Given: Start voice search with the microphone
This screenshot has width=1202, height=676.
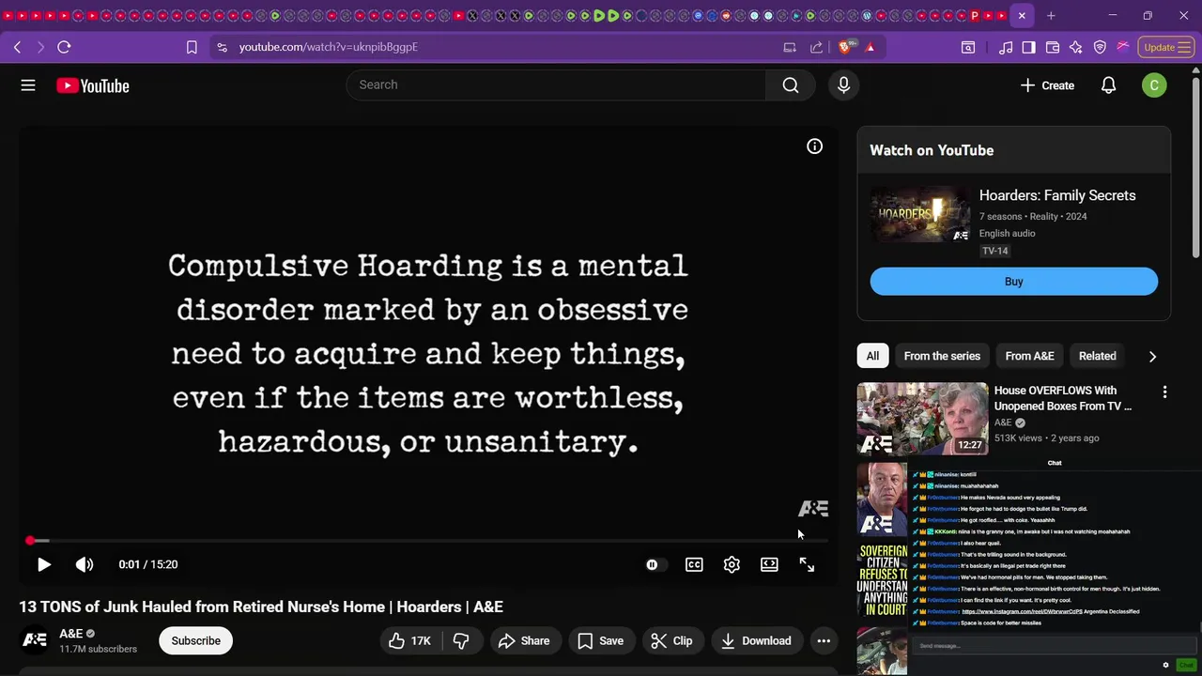Looking at the screenshot, I should coord(843,85).
